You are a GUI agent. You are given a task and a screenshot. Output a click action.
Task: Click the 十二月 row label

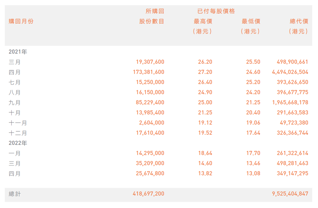[18, 133]
